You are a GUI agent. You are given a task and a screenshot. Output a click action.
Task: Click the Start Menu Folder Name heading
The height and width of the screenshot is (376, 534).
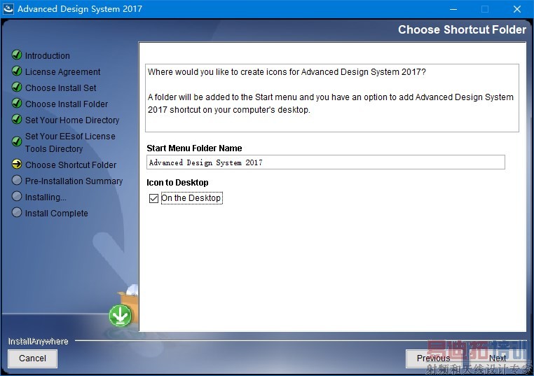[194, 148]
